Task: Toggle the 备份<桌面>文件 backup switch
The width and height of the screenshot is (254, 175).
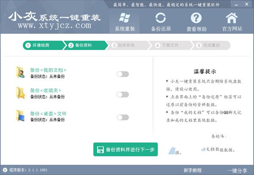Action: coord(122,117)
